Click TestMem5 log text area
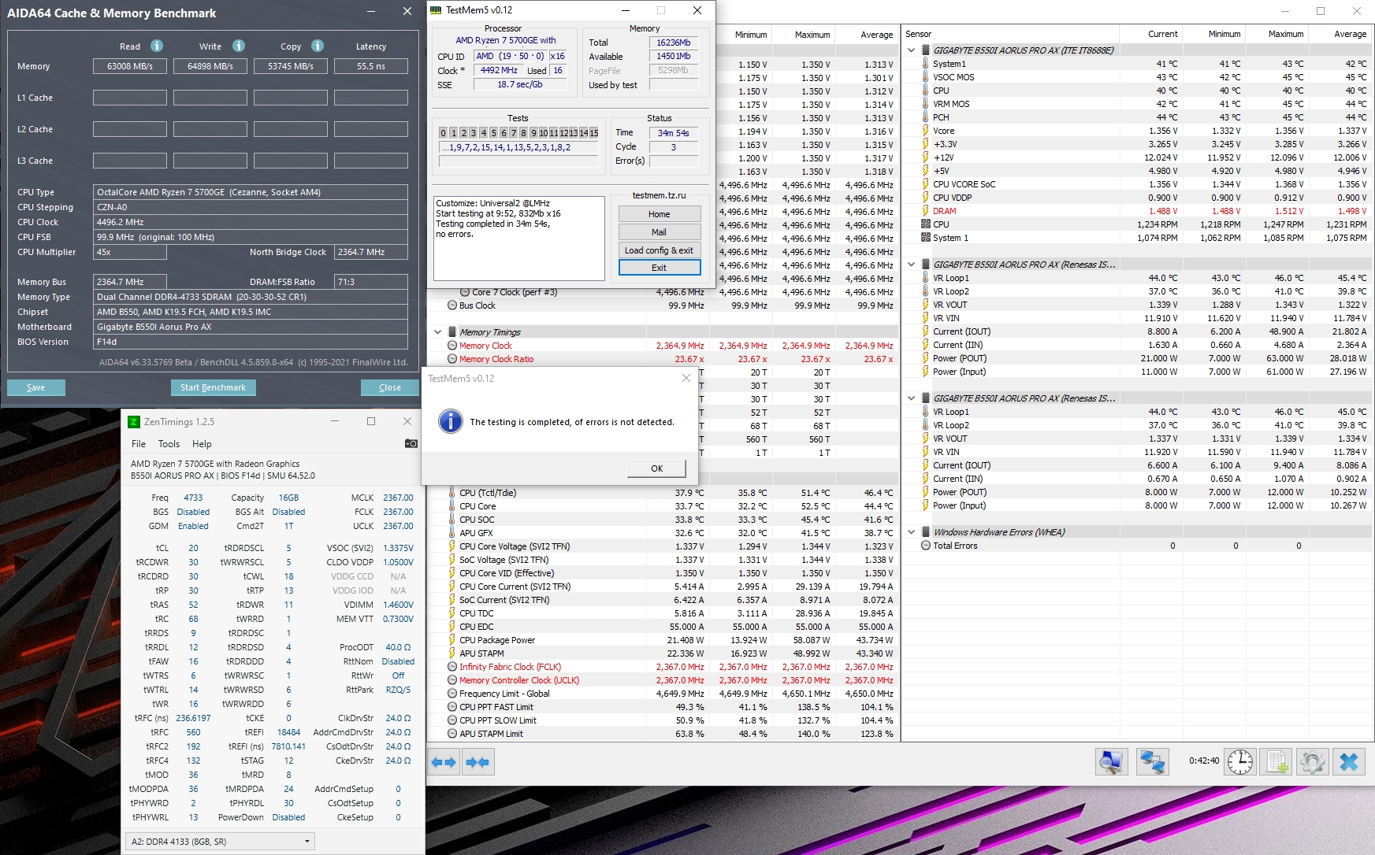 pos(519,238)
